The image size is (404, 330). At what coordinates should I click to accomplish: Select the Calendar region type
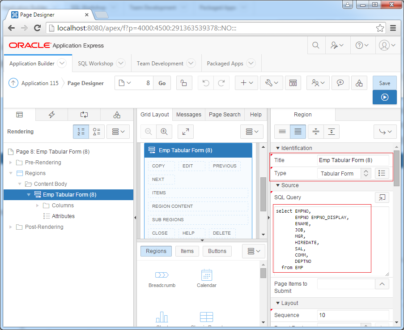coord(207,279)
